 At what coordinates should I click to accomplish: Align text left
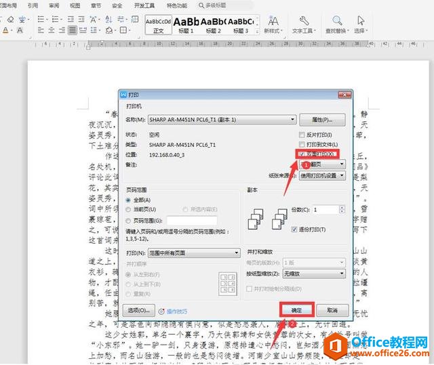click(x=41, y=30)
